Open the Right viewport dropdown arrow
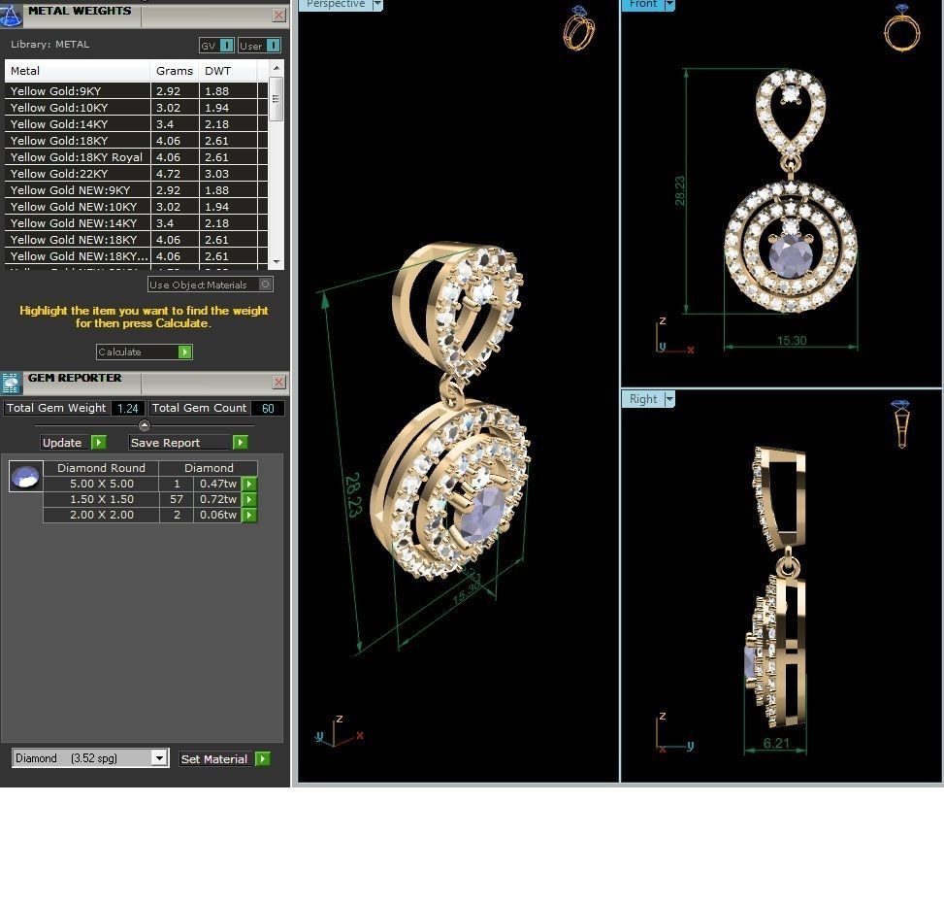 click(668, 399)
